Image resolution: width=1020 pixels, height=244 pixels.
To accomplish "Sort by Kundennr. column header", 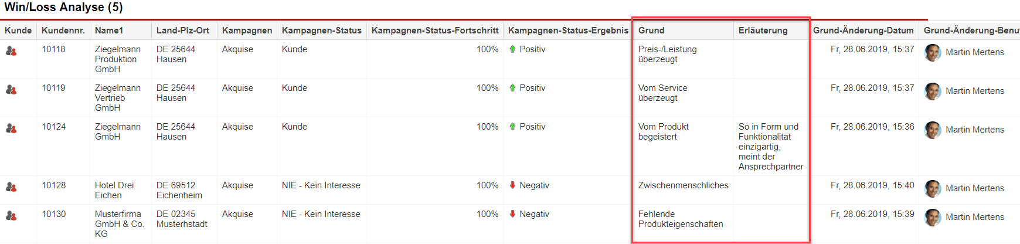I will click(63, 30).
